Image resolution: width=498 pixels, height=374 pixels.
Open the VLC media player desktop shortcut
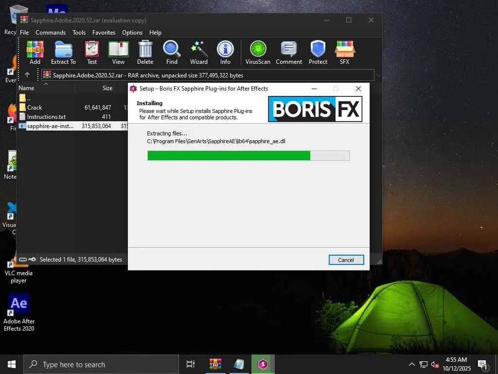pos(18,269)
